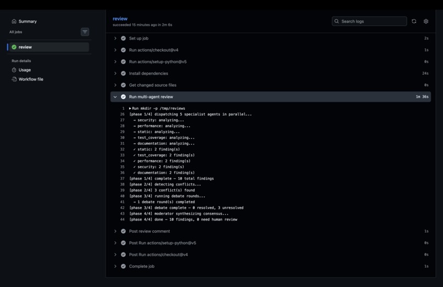The image size is (443, 287).
Task: Click log line number 26
Action: click(123, 114)
